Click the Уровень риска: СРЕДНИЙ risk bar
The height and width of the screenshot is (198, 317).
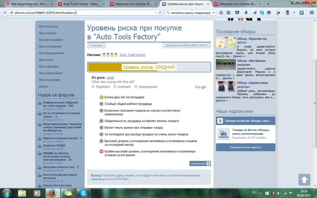(x=149, y=67)
